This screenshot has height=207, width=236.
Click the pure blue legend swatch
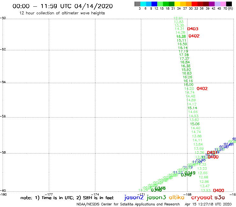pyautogui.click(x=154, y=4)
